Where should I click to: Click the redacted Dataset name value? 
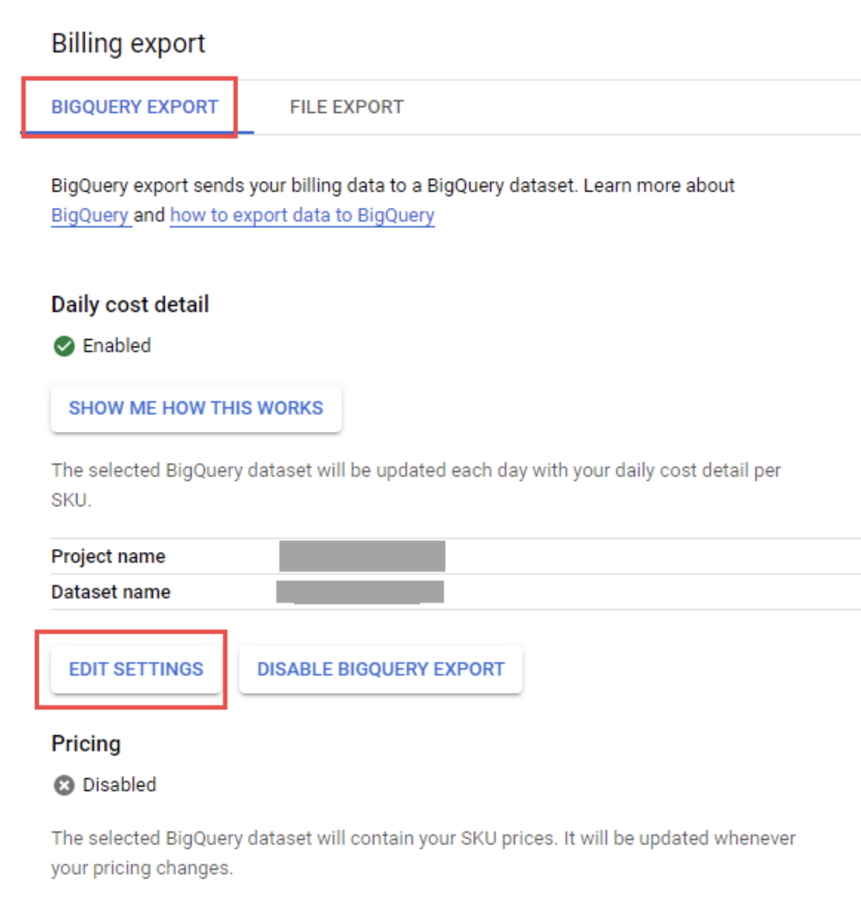tap(360, 592)
